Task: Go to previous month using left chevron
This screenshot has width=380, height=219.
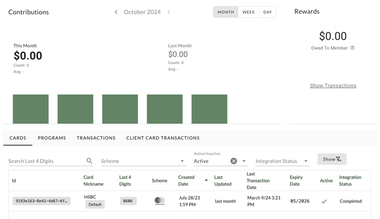Action: pyautogui.click(x=116, y=12)
